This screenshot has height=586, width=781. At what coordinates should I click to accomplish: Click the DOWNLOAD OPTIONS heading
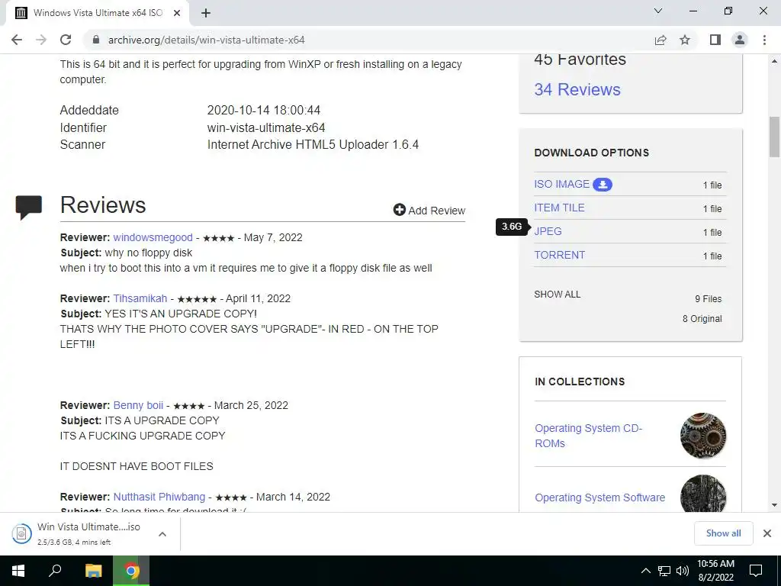(591, 153)
